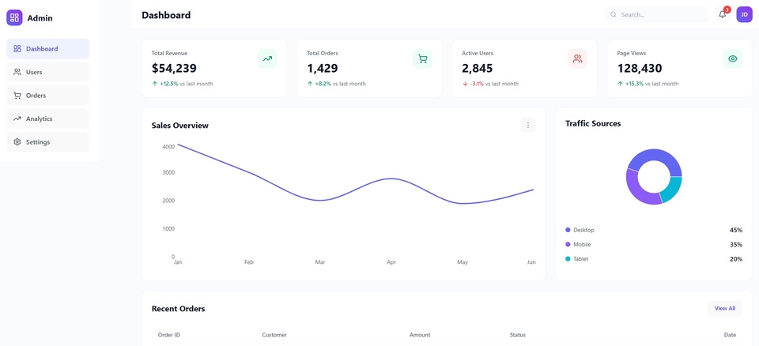The height and width of the screenshot is (346, 759).
Task: Click the Desktop legend color dot
Action: [x=568, y=230]
